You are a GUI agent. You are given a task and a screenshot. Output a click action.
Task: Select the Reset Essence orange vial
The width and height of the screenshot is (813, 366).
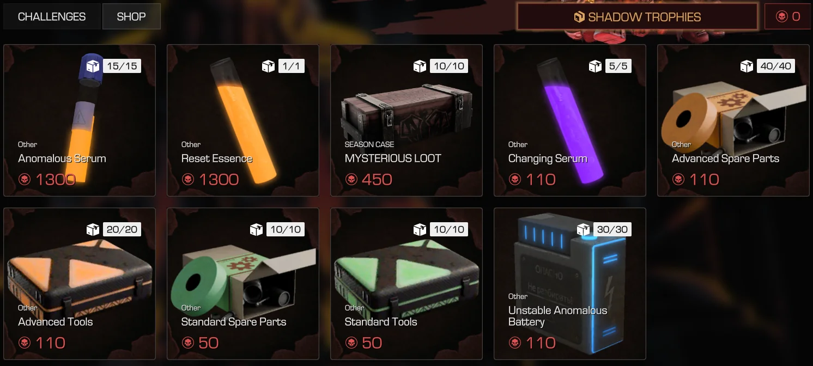click(243, 120)
